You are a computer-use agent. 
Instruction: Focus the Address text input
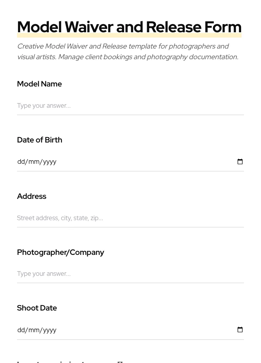(130, 218)
